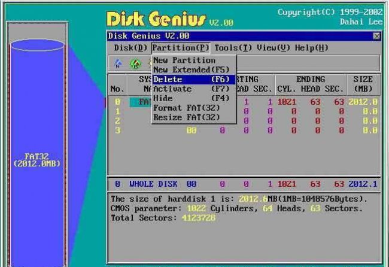This screenshot has height=267, width=389.
Task: Choose Hide (F4) menu entry
Action: [x=194, y=98]
